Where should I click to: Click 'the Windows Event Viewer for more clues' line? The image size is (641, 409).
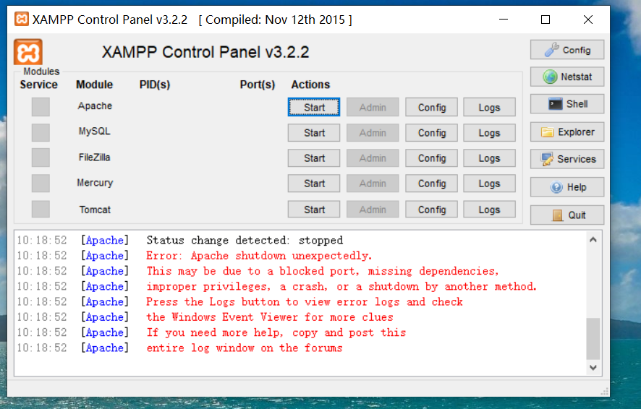[270, 317]
